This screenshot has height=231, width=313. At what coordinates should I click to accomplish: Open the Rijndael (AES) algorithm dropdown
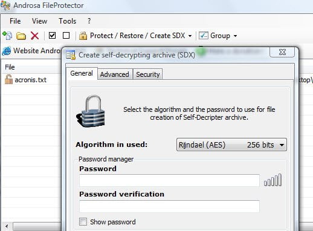[x=231, y=145]
